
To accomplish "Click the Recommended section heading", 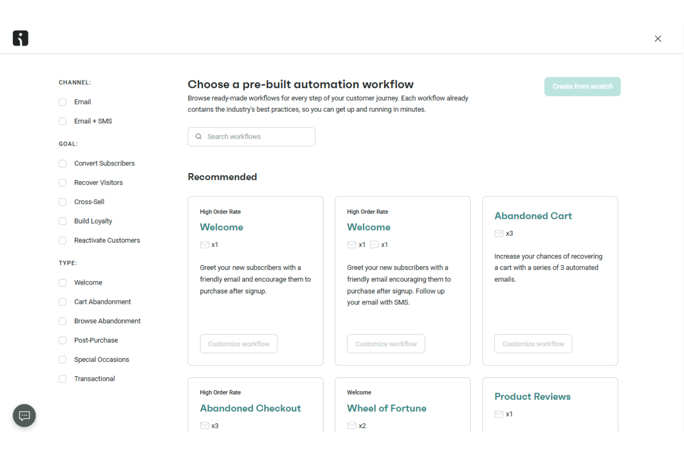I will 222,177.
